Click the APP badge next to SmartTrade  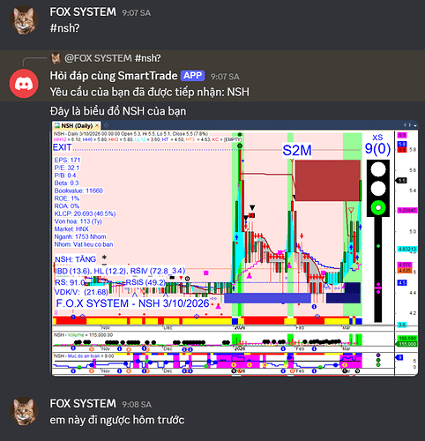(192, 76)
